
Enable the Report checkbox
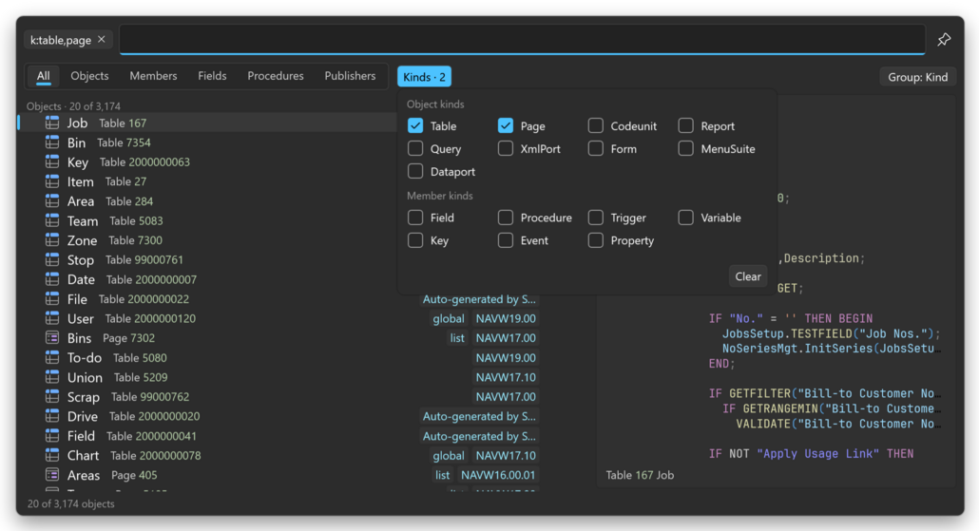pos(685,125)
